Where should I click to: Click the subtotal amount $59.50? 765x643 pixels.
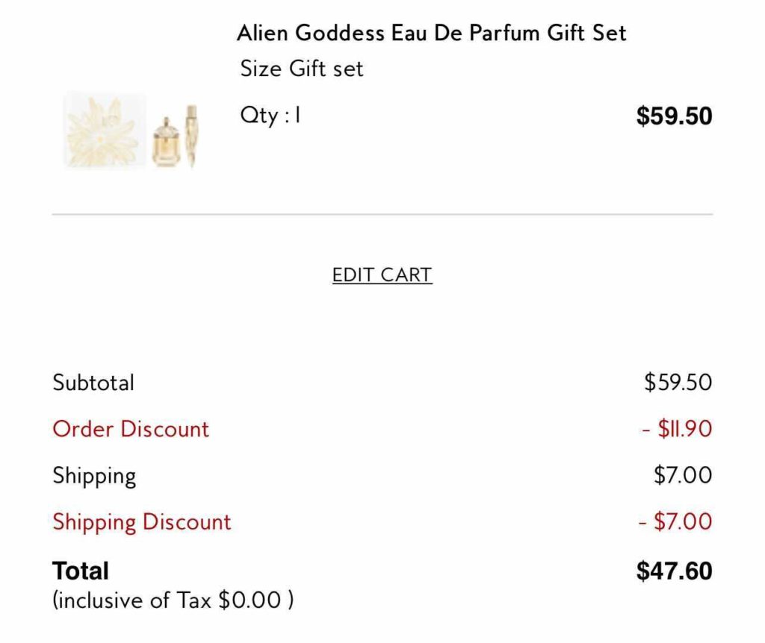(x=678, y=383)
